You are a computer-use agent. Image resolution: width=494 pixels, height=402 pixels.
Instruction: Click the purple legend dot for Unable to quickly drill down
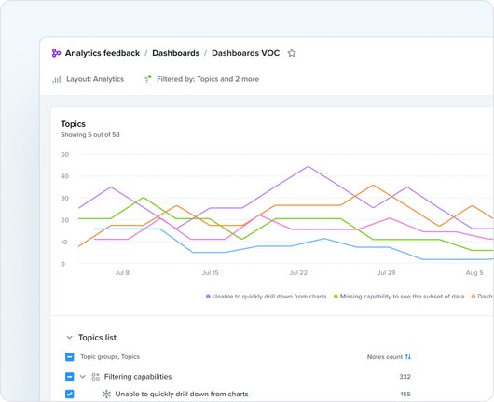(x=208, y=297)
